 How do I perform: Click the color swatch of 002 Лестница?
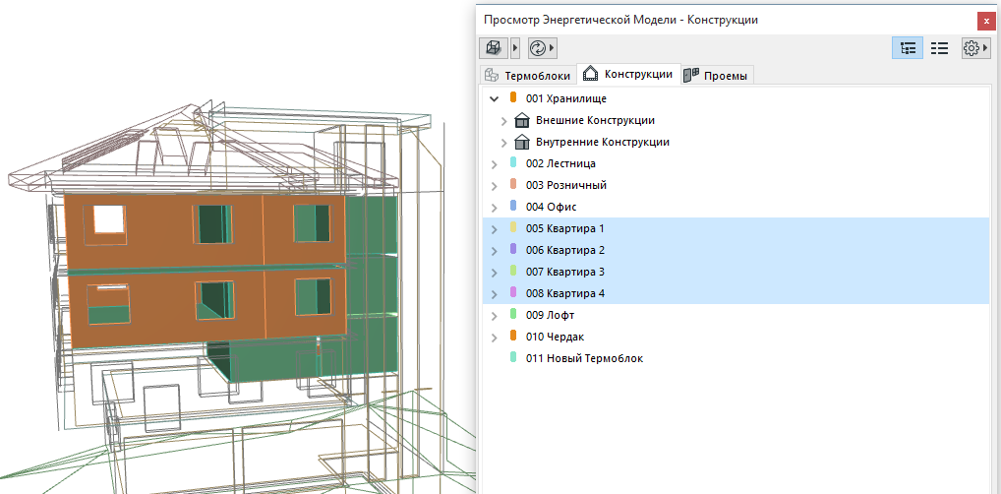(x=513, y=163)
